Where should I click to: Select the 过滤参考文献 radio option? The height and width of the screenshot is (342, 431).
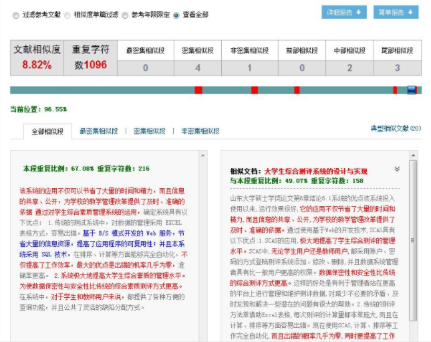tap(16, 14)
